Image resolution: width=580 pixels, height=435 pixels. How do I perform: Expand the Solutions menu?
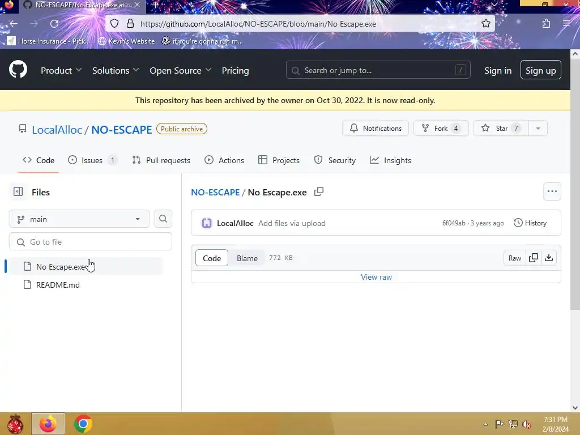tap(116, 70)
